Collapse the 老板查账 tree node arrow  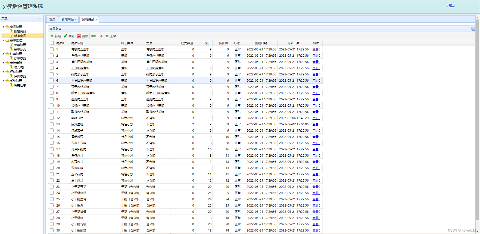(3, 63)
